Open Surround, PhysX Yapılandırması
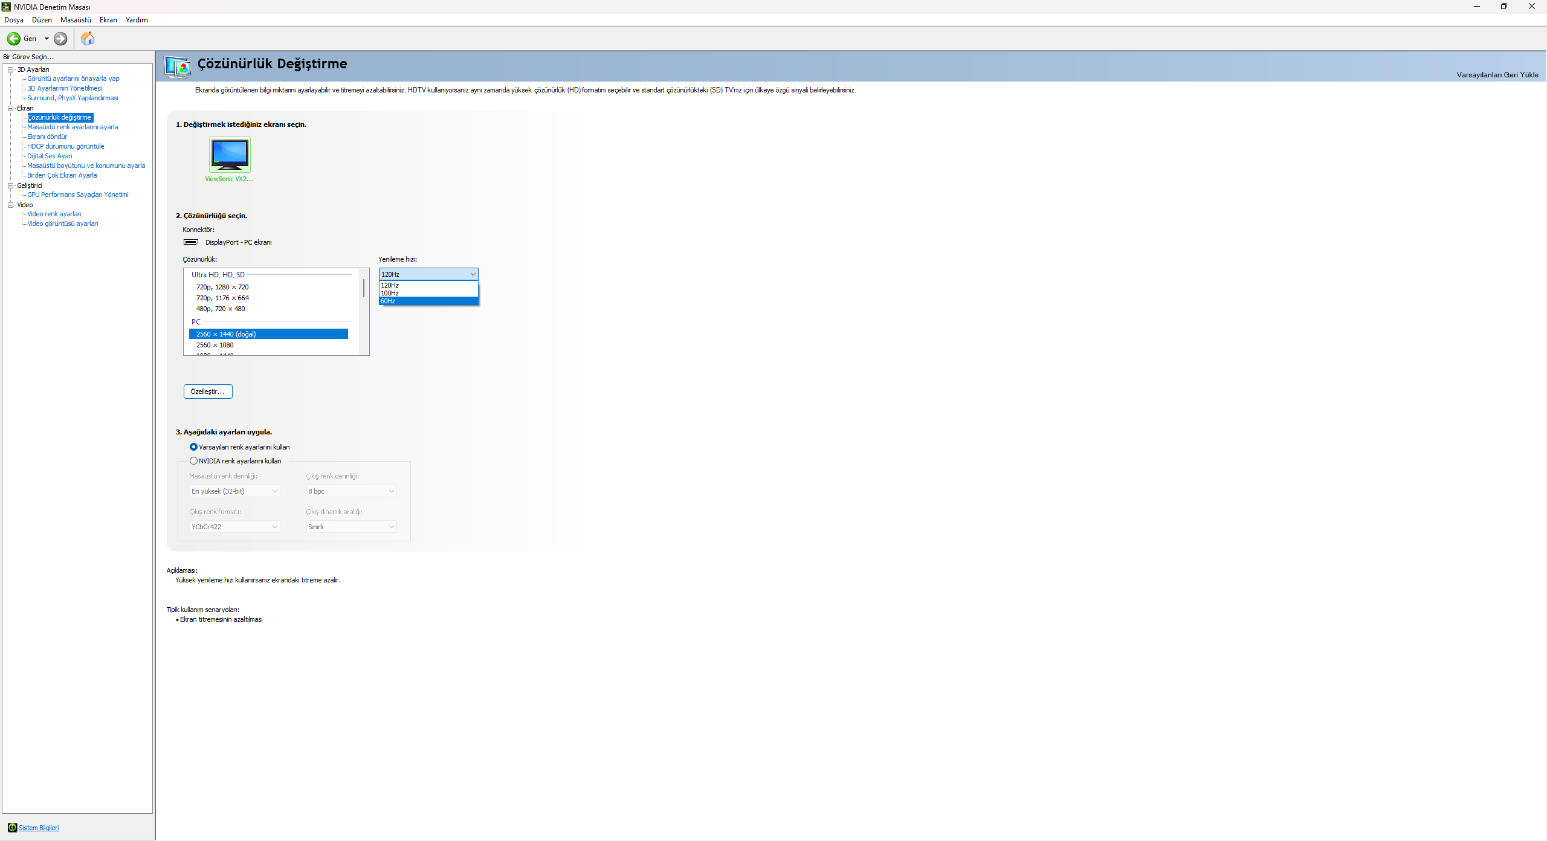 (73, 98)
